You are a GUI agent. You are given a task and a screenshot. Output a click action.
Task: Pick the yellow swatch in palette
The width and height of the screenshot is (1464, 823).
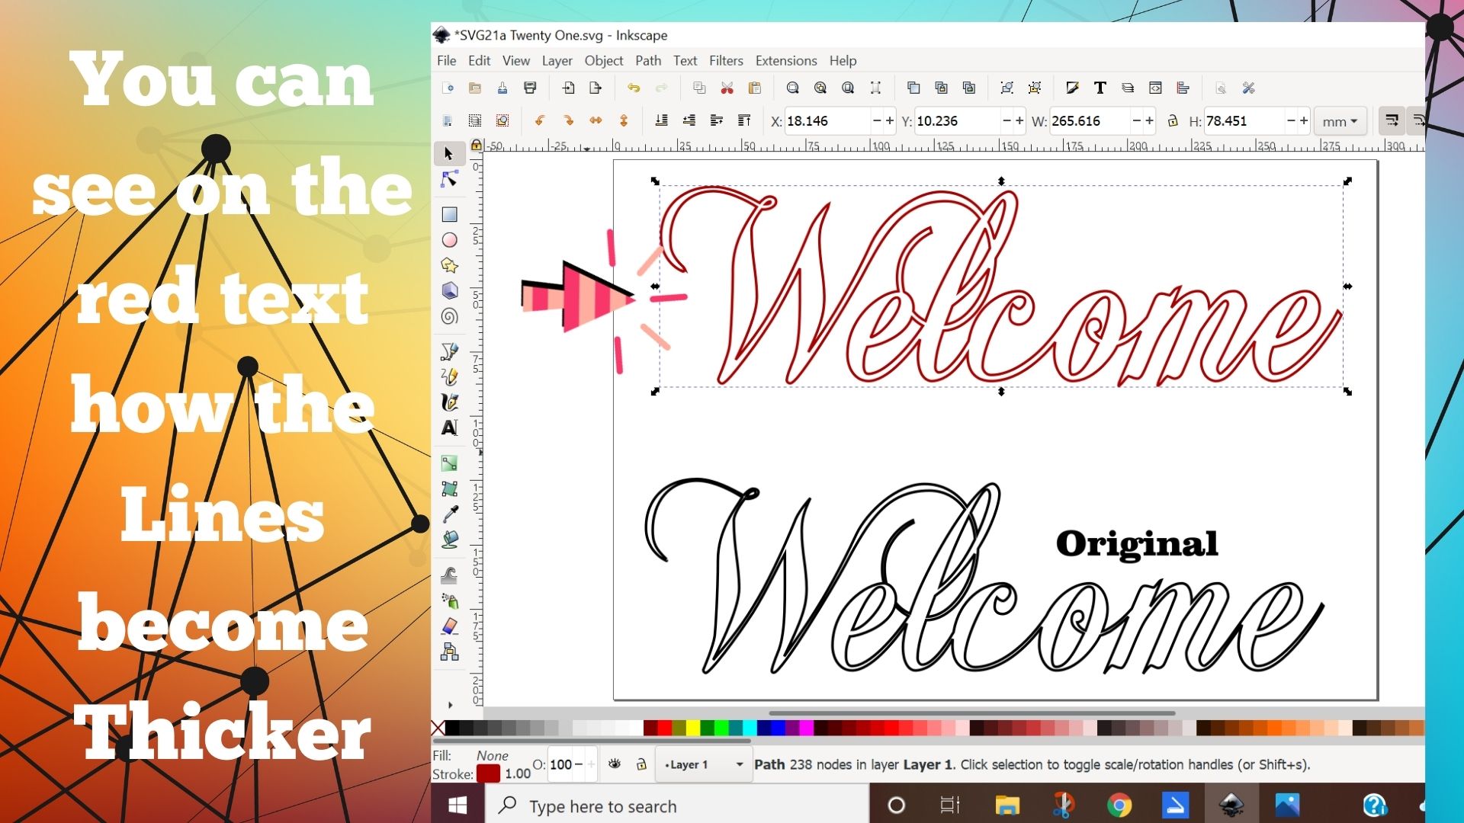pos(692,728)
